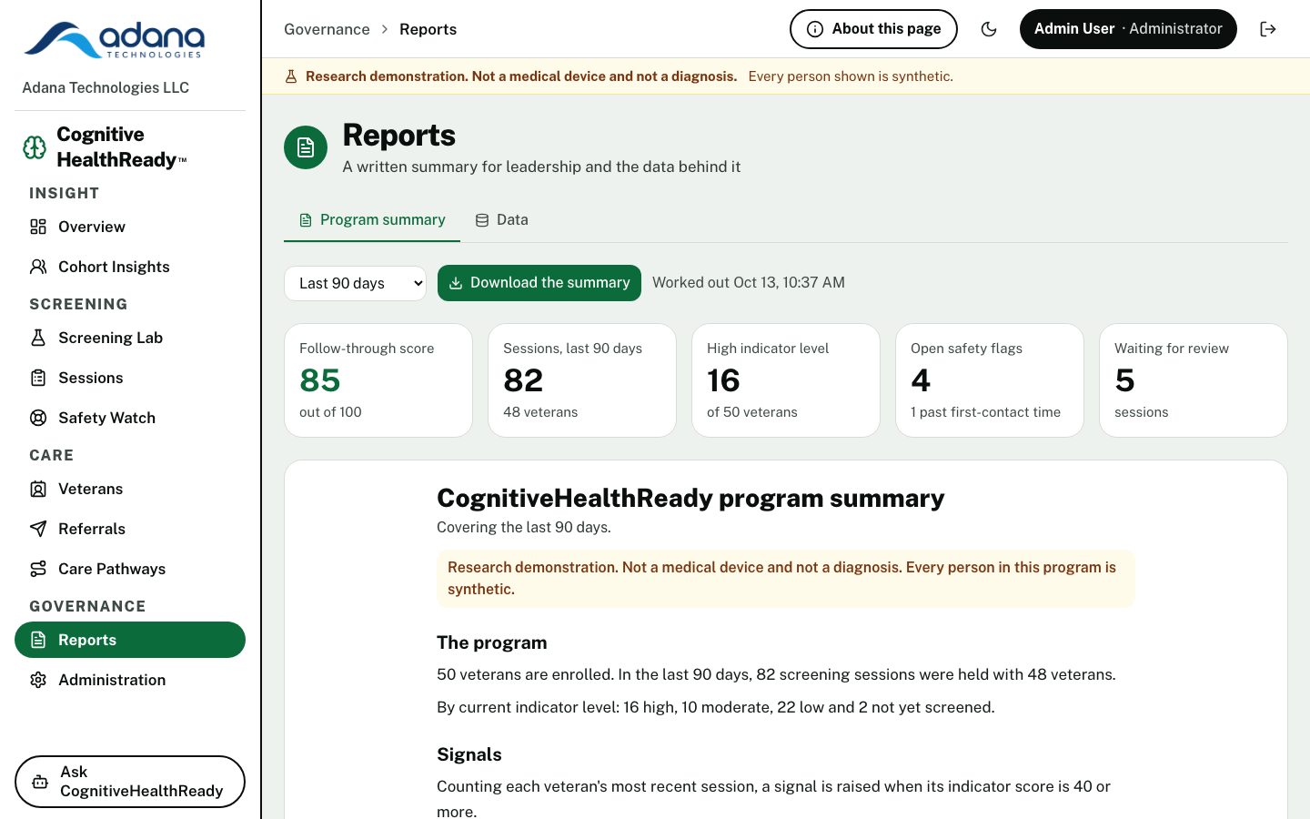Click the Governance breadcrumb
1310x819 pixels.
(327, 29)
